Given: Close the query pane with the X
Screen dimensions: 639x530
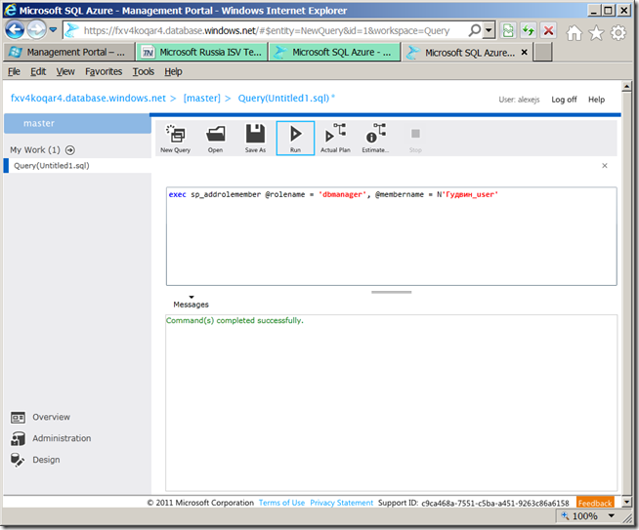Looking at the screenshot, I should coord(605,165).
